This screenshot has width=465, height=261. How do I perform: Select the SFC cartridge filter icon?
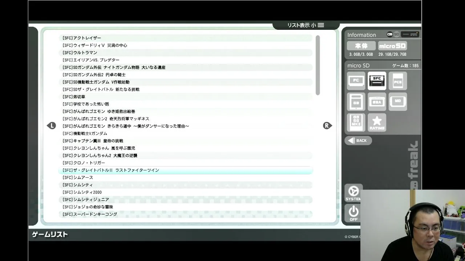[x=377, y=81]
